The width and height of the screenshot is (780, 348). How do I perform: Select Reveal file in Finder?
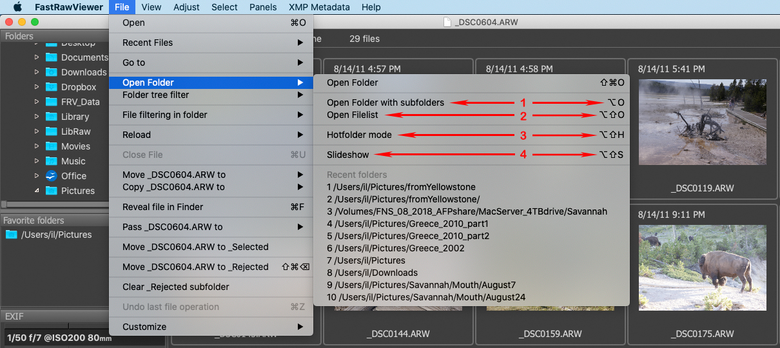(162, 207)
